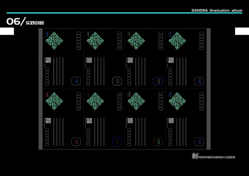
Task: Click small white QR code on top-right postcard
Action: tap(171, 60)
